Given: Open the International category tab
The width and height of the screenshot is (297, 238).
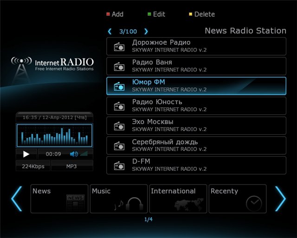Looking at the screenshot, I should 178,198.
